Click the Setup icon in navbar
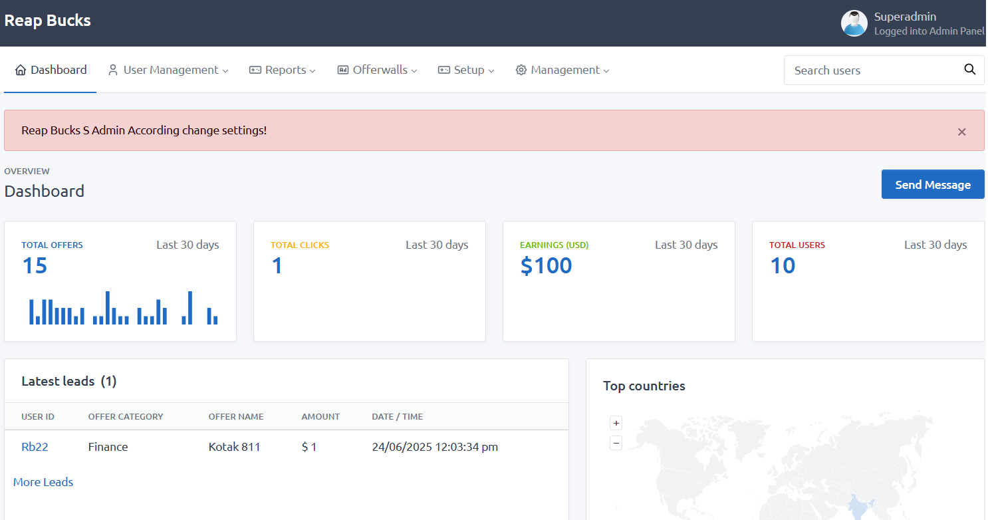Image resolution: width=988 pixels, height=520 pixels. [444, 70]
